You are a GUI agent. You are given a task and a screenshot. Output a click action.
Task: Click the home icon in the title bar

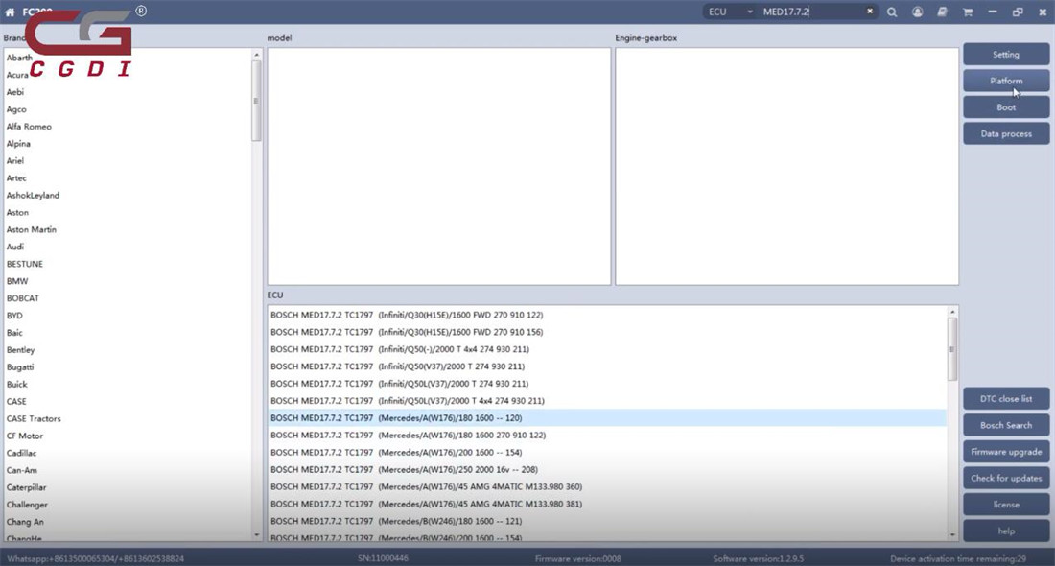point(10,12)
